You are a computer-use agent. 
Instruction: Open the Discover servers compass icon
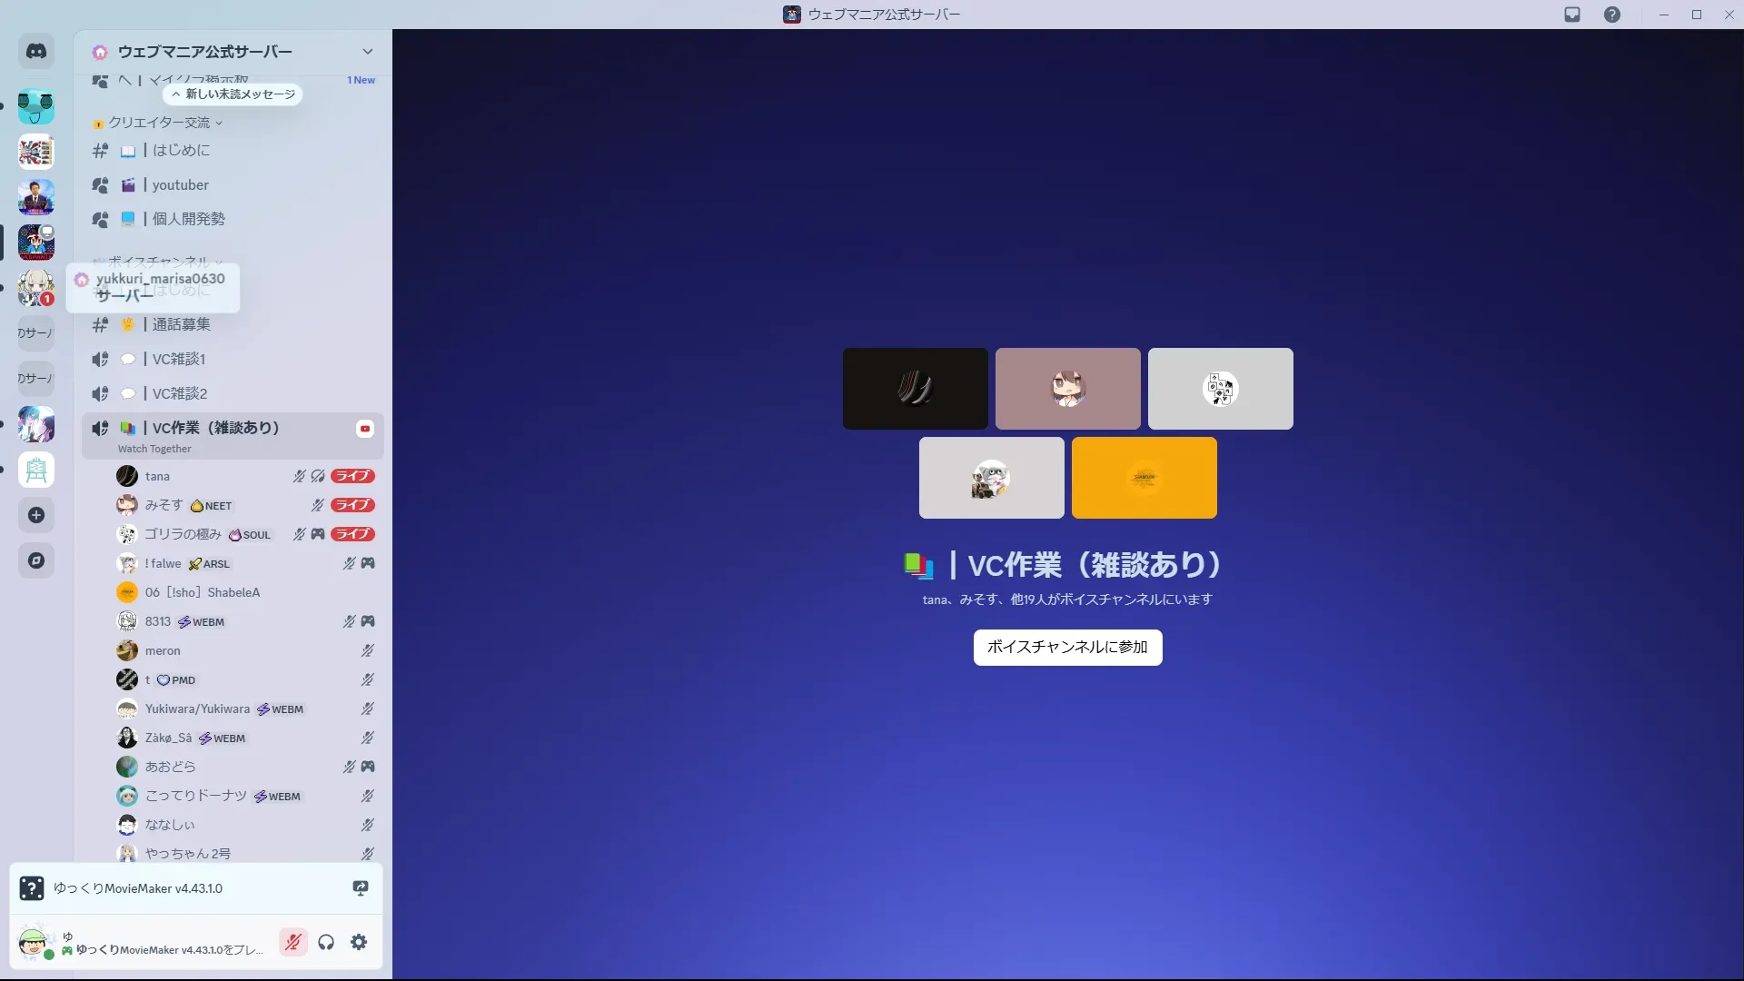coord(36,560)
